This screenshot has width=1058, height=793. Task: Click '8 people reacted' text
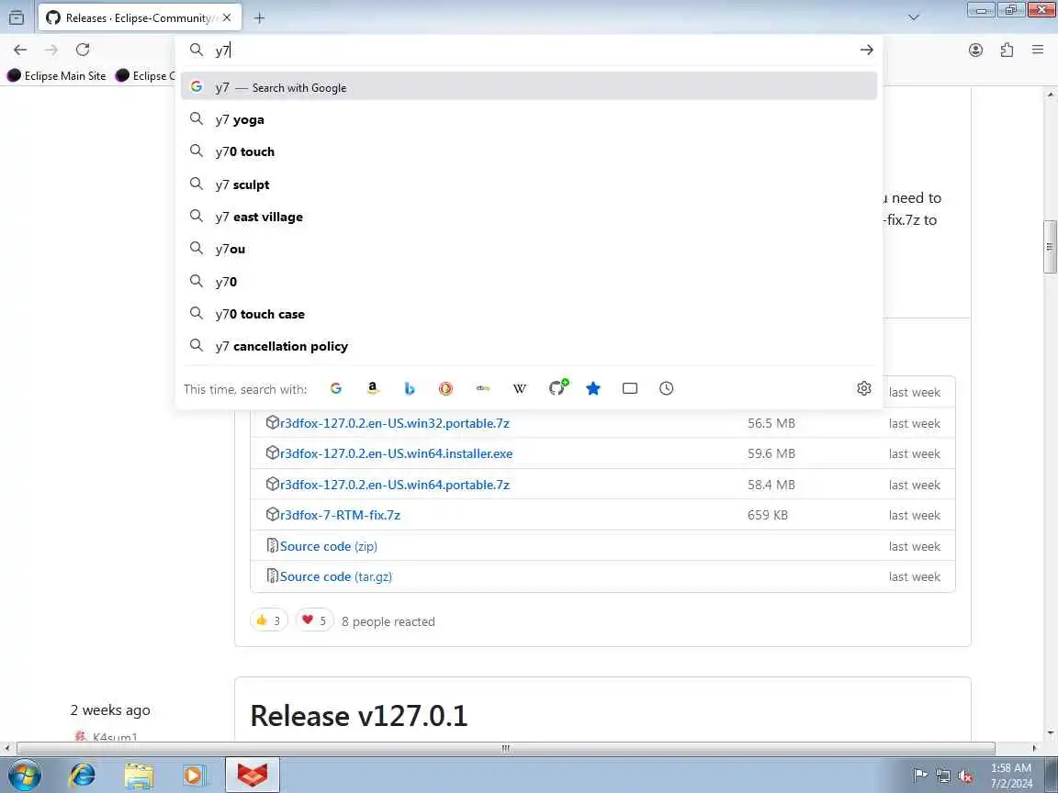pos(388,621)
